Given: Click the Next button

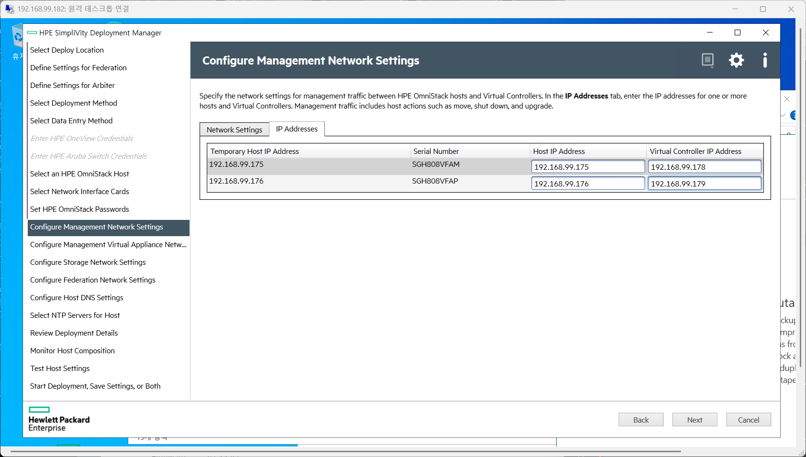Looking at the screenshot, I should tap(694, 420).
